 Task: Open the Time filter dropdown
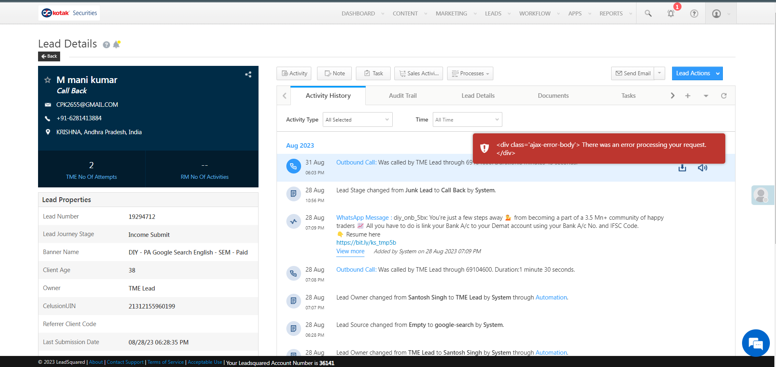[x=467, y=119]
